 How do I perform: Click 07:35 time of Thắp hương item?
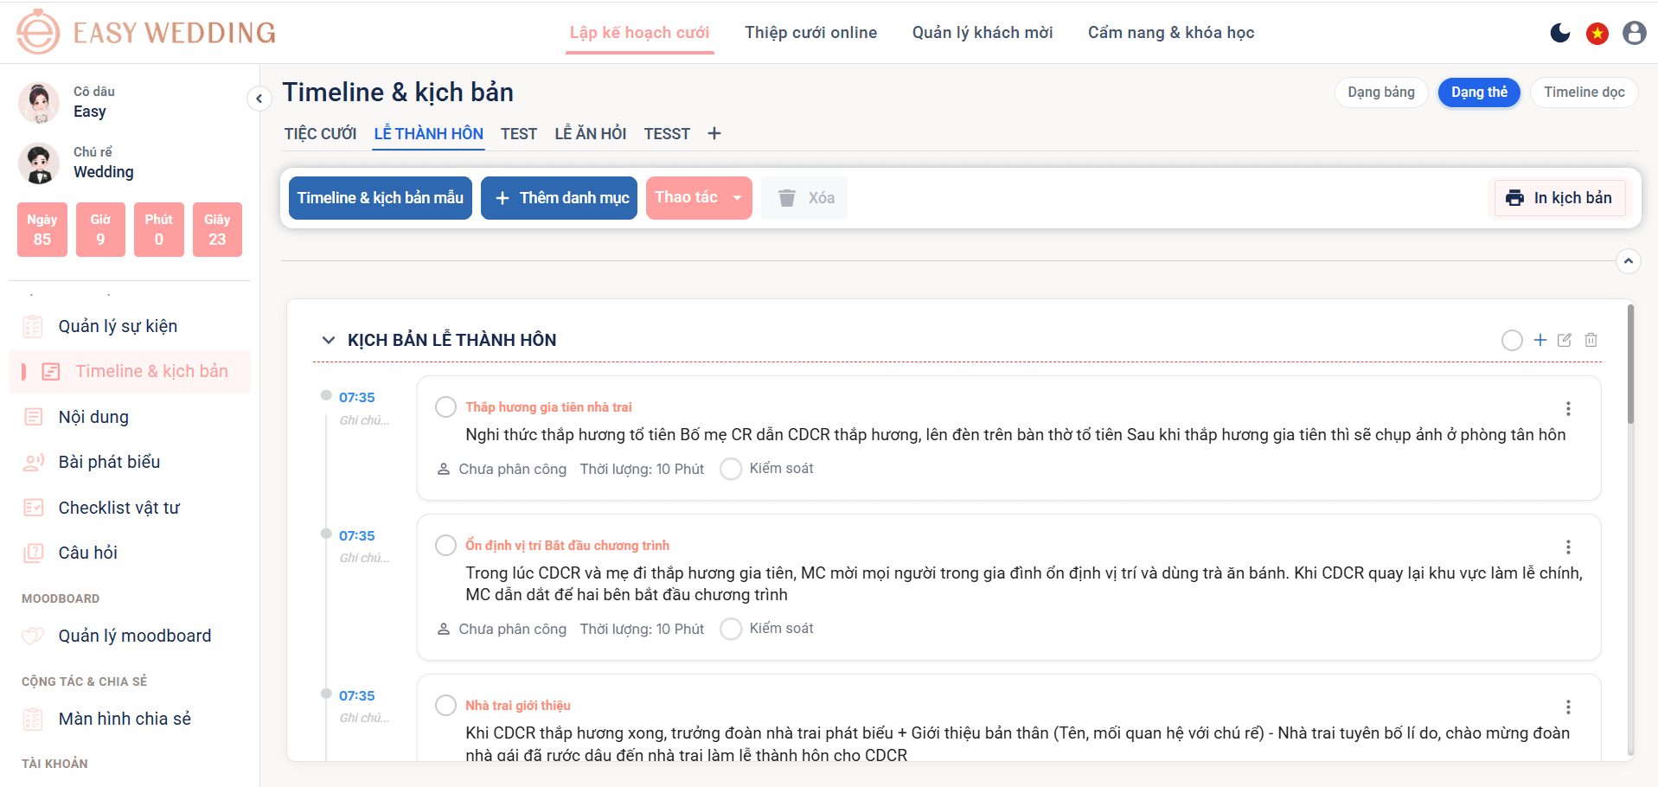(356, 398)
